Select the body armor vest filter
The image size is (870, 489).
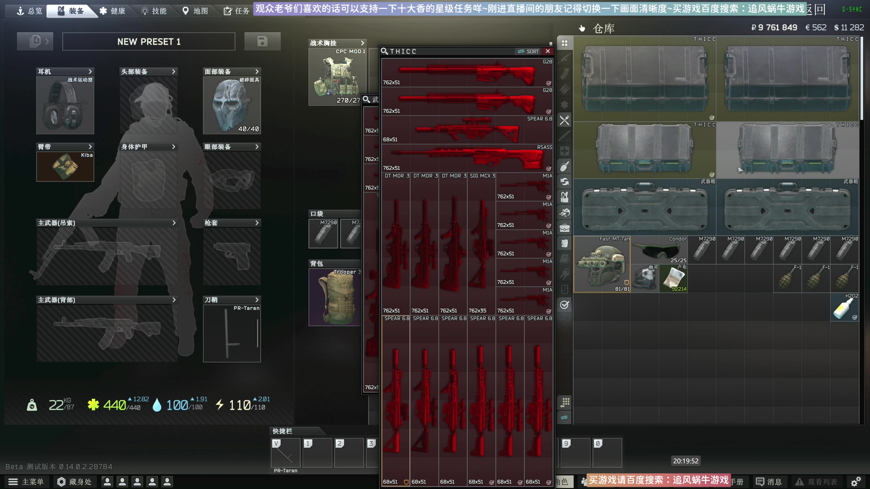564,243
